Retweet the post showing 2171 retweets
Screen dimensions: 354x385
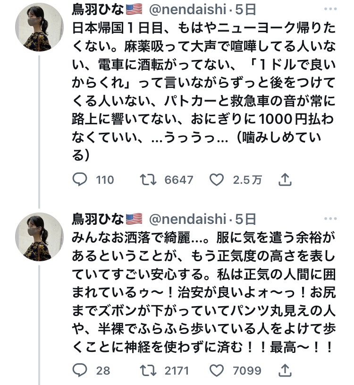(149, 370)
